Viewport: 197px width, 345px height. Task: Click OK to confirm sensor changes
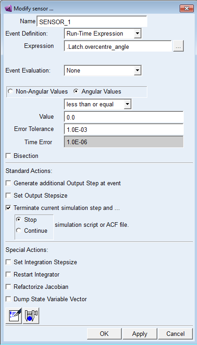pyautogui.click(x=104, y=334)
